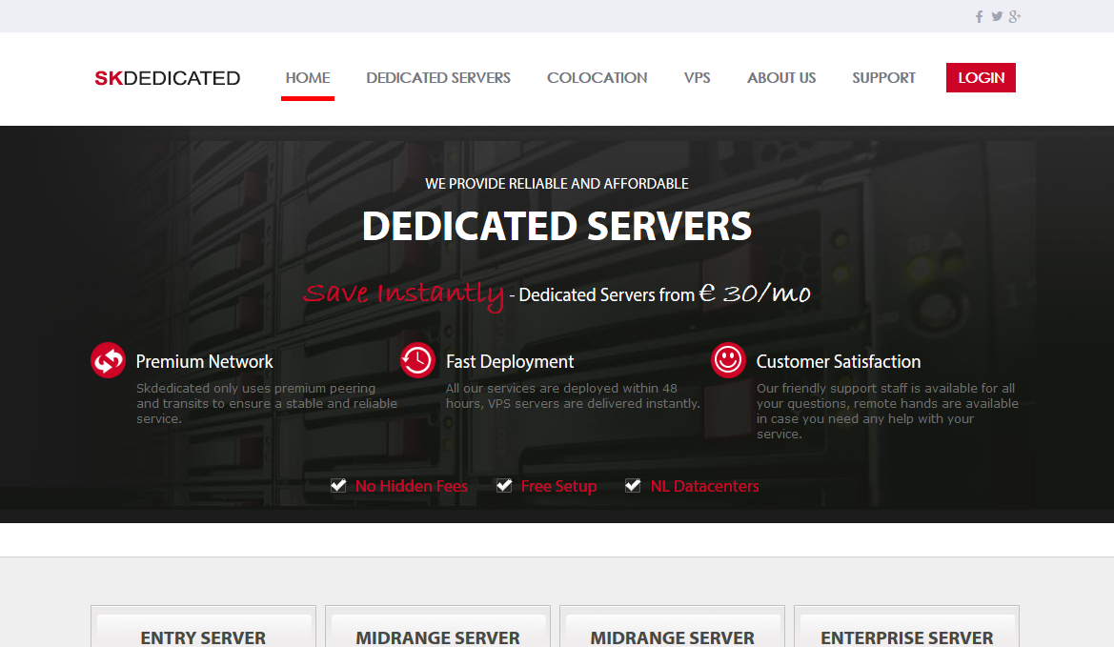Screen dimensions: 1114x647
Task: Open the Support menu item
Action: tap(883, 78)
